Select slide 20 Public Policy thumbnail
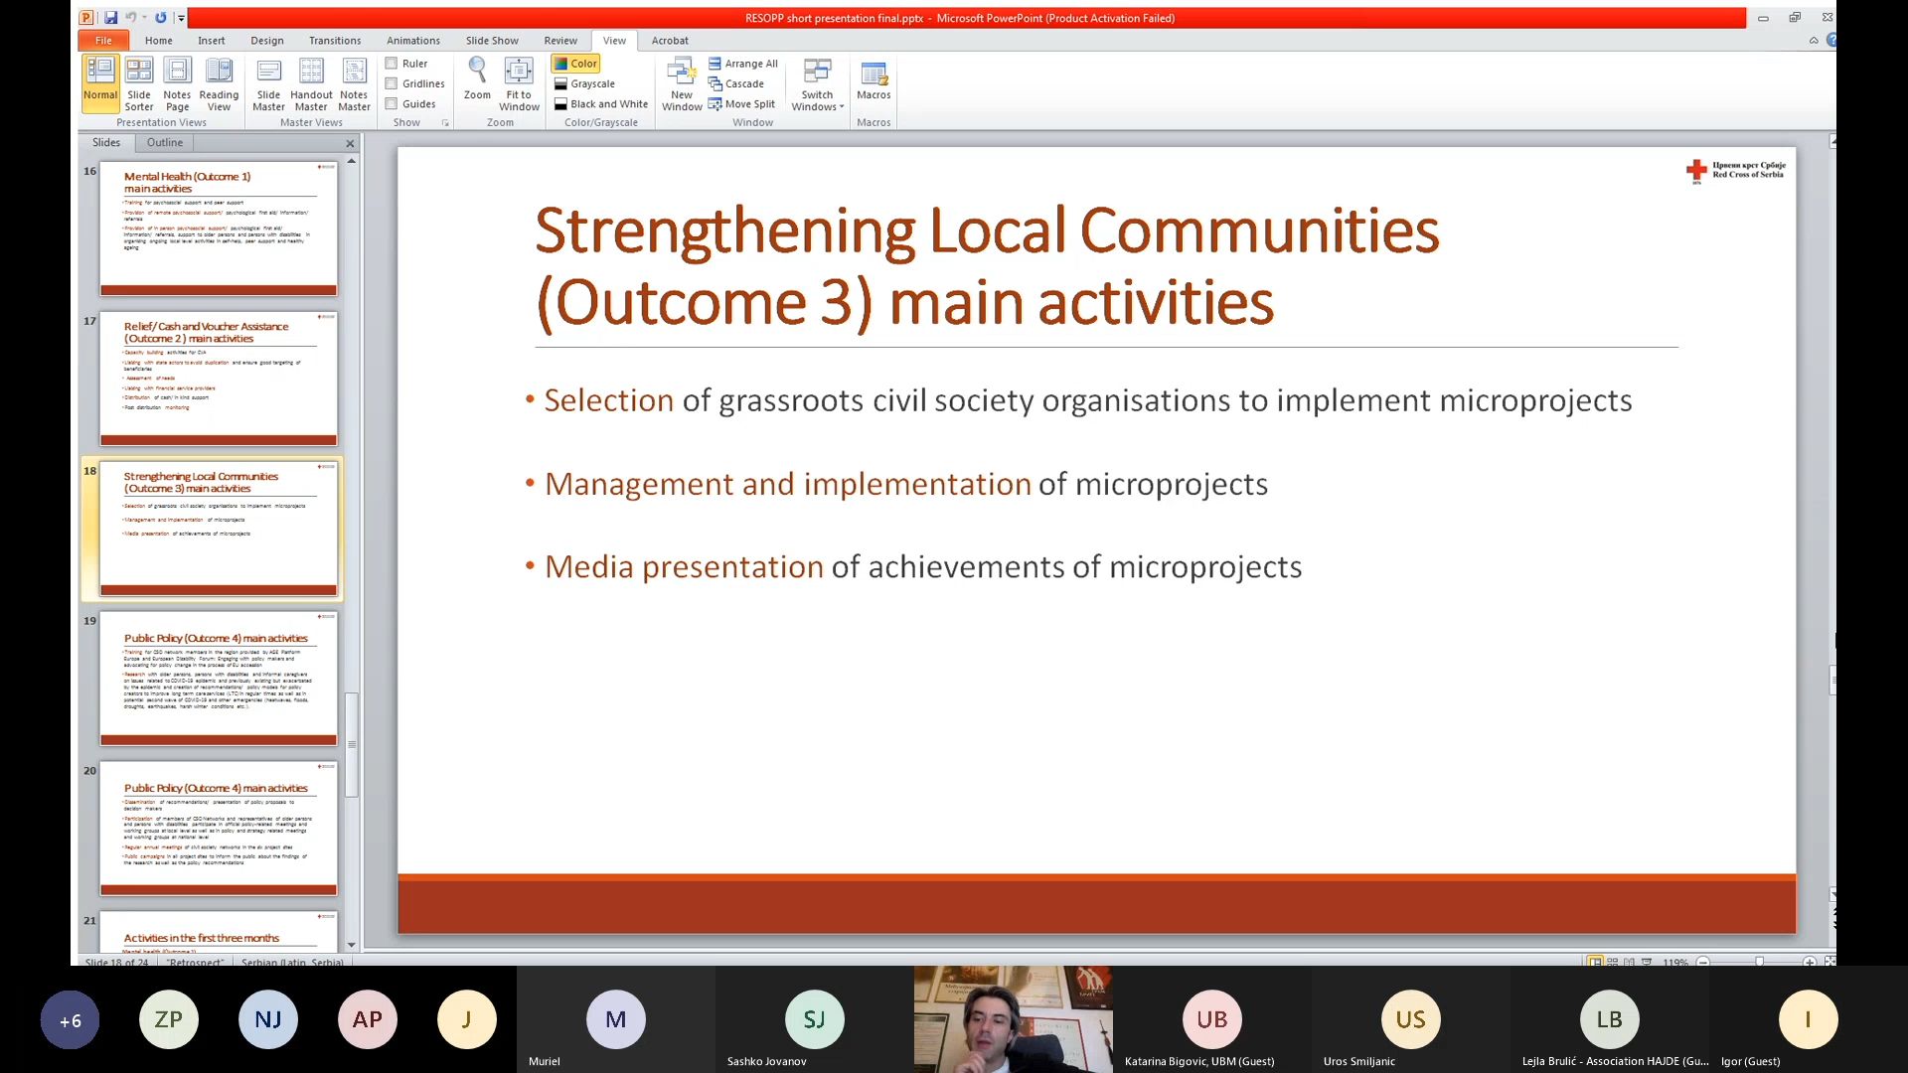The image size is (1908, 1073). (x=218, y=830)
